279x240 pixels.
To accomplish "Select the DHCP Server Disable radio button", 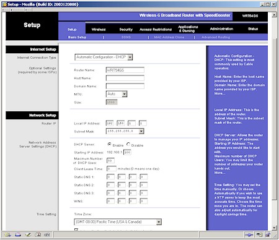I will pyautogui.click(x=128, y=144).
